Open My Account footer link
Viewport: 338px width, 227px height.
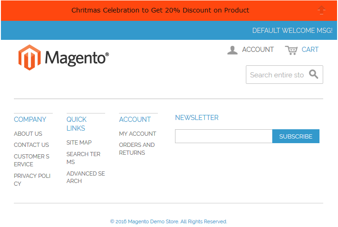pyautogui.click(x=138, y=133)
